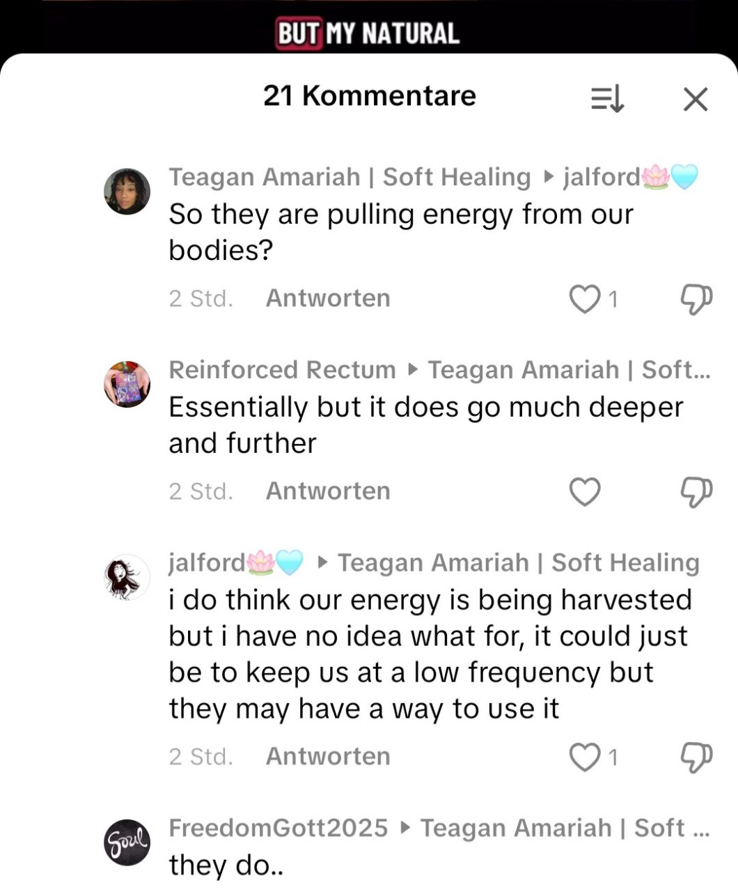This screenshot has width=738, height=892.
Task: Open Reinforced Rectum username link
Action: pyautogui.click(x=282, y=370)
